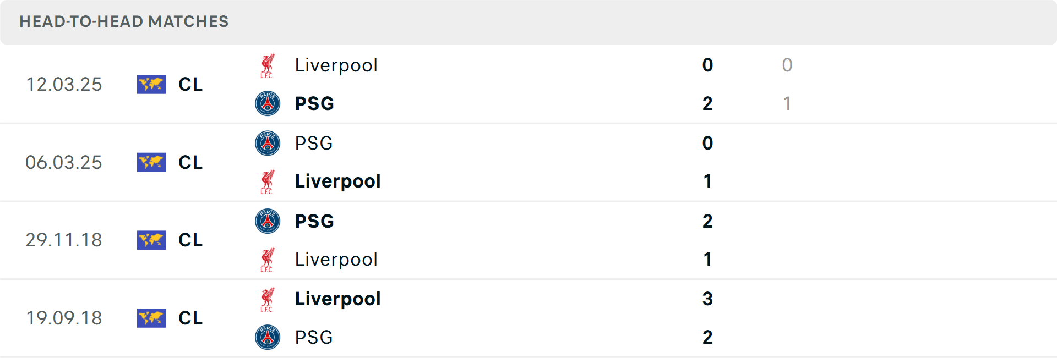
Task: Click the Liverpool liver bird icon in the 06.03.25 match
Action: coord(268,181)
